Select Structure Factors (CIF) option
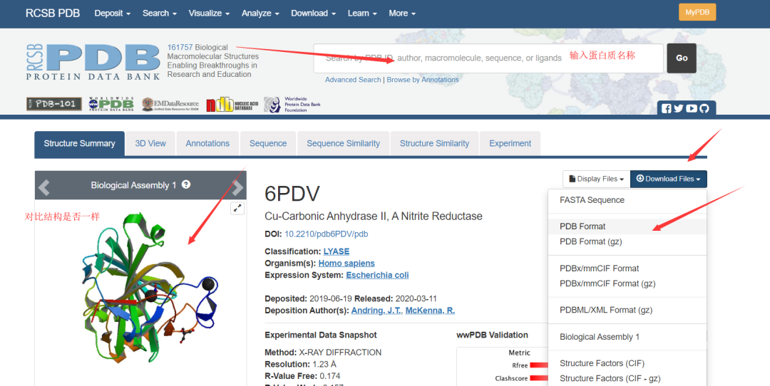 627,363
